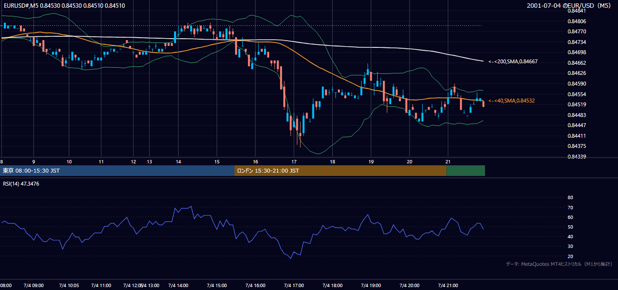The height and width of the screenshot is (290, 618).
Task: Click the データ: MetaQuotes MT4ヒストリカル source note
Action: pyautogui.click(x=559, y=264)
